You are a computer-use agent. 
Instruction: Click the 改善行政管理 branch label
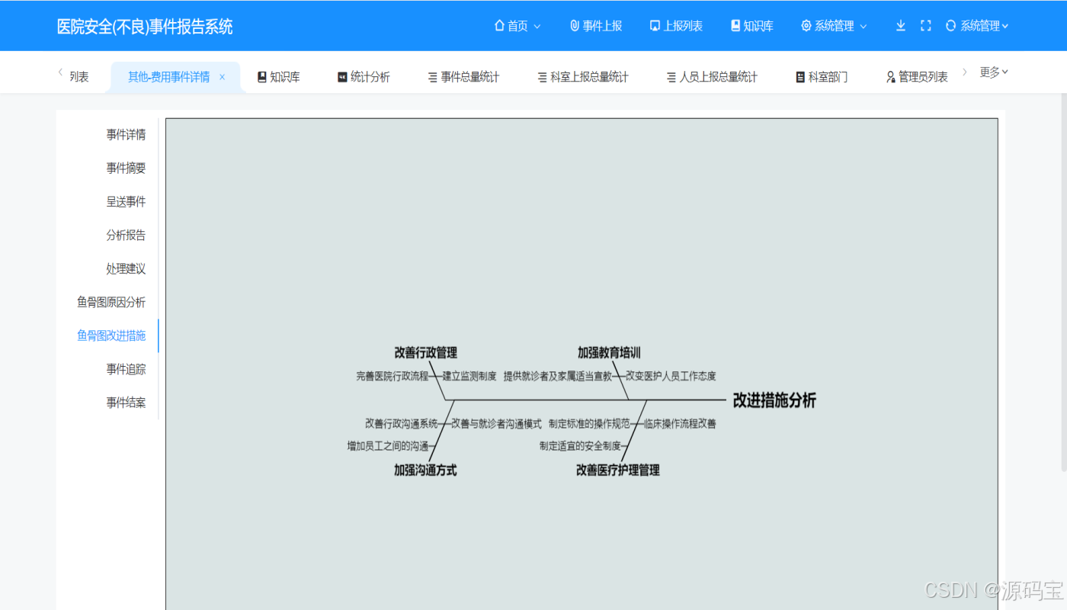click(x=425, y=353)
